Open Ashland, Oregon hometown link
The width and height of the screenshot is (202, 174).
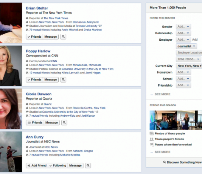tap(83, 151)
